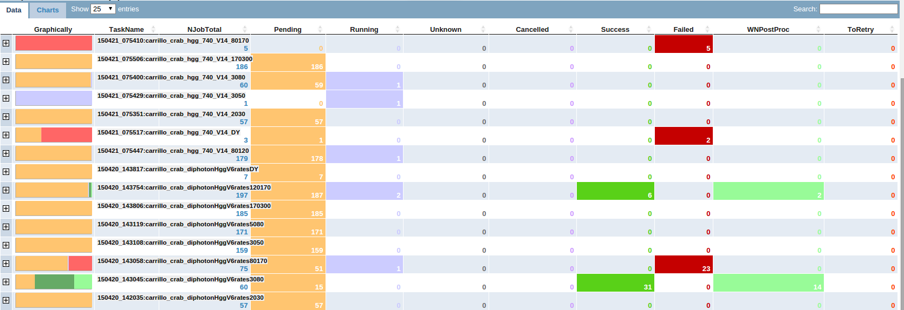This screenshot has width=904, height=310.
Task: Expand row for task hgg_740_V14_80170
Action: pos(6,43)
